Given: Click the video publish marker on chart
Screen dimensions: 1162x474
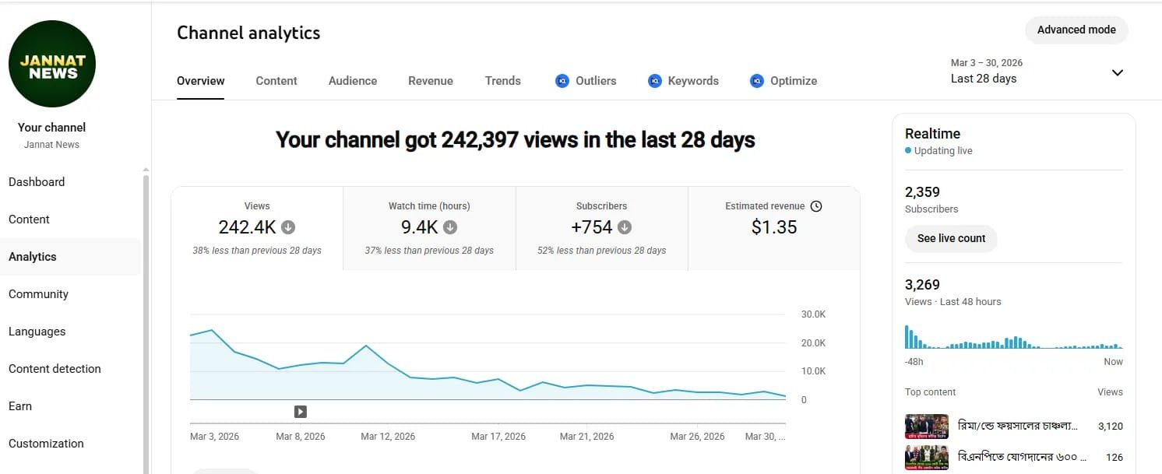Looking at the screenshot, I should click(x=300, y=412).
